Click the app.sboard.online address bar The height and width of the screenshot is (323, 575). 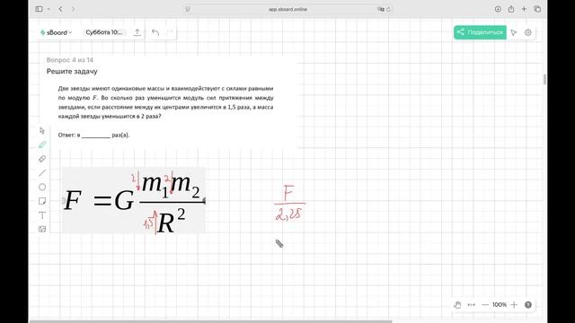click(x=287, y=9)
